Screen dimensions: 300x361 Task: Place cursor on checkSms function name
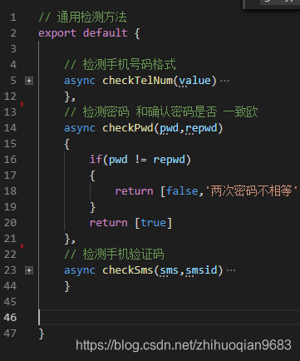tap(128, 270)
